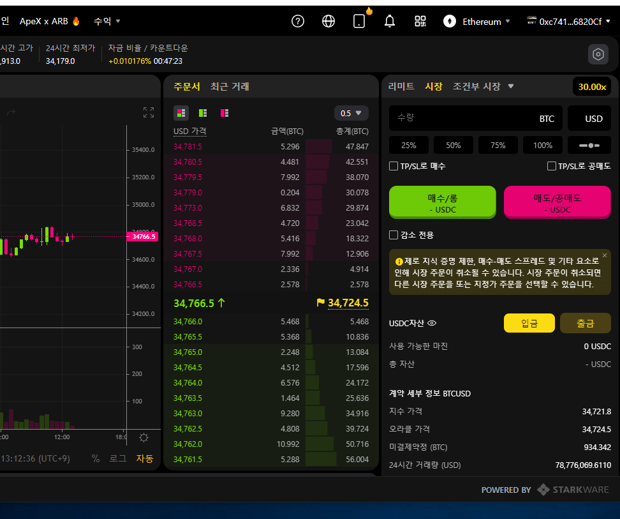Dismiss the market order warning notice
Image resolution: width=620 pixels, height=519 pixels.
point(605,255)
